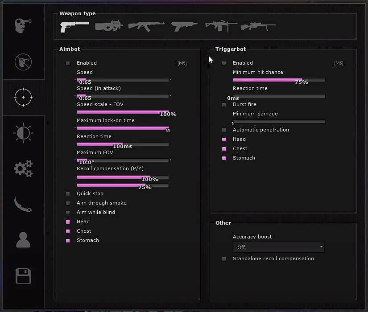This screenshot has width=368, height=312.
Task: Select the sniper rifle weapon type icon
Action: click(x=258, y=27)
